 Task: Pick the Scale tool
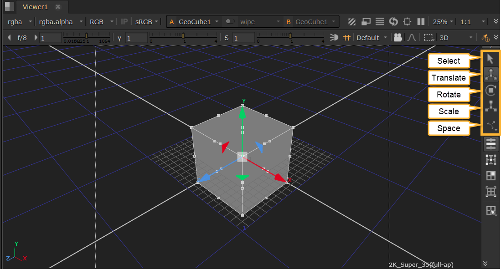point(491,107)
